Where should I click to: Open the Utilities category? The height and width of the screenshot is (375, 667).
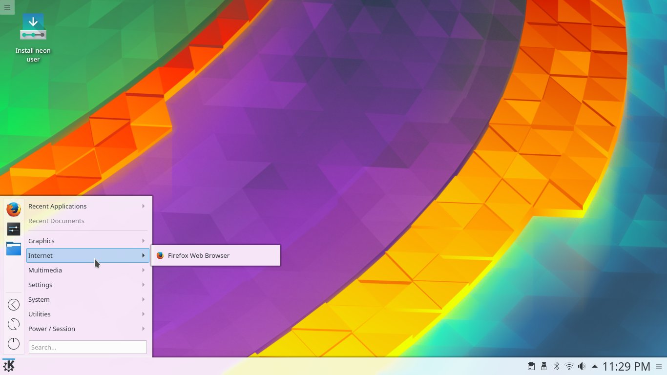88,314
